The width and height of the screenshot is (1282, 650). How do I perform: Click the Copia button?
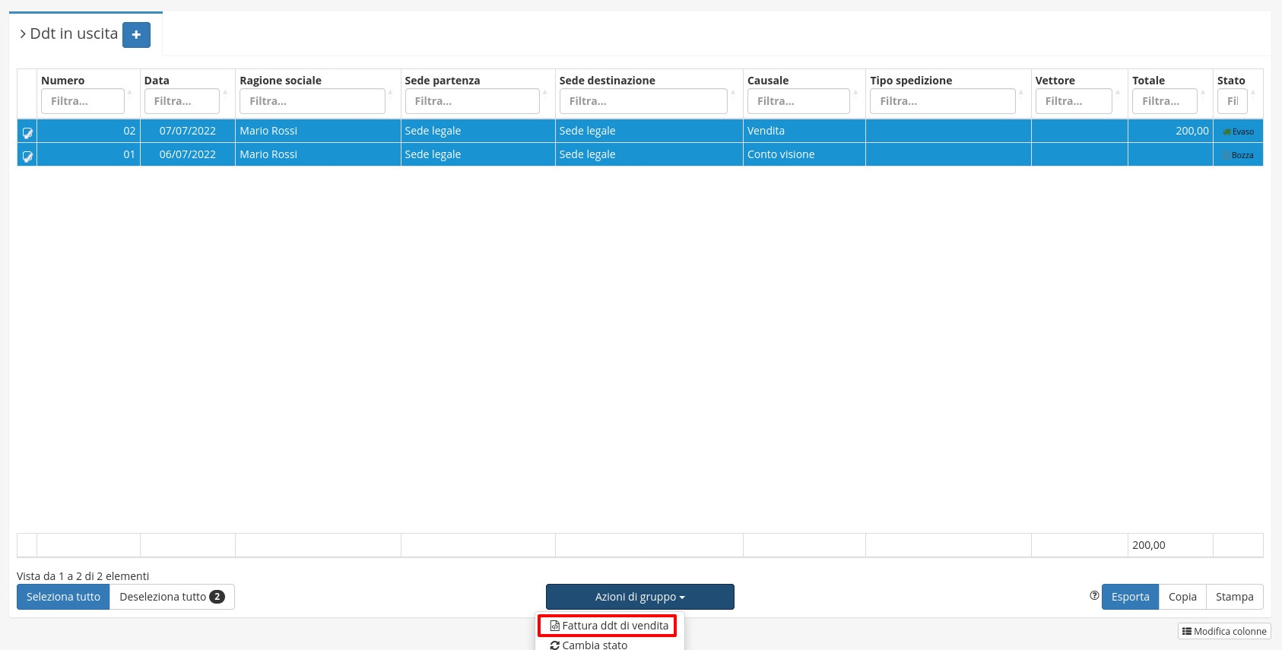(x=1182, y=597)
